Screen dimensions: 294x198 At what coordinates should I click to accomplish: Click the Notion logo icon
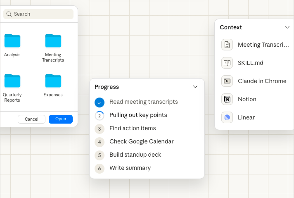coord(227,99)
